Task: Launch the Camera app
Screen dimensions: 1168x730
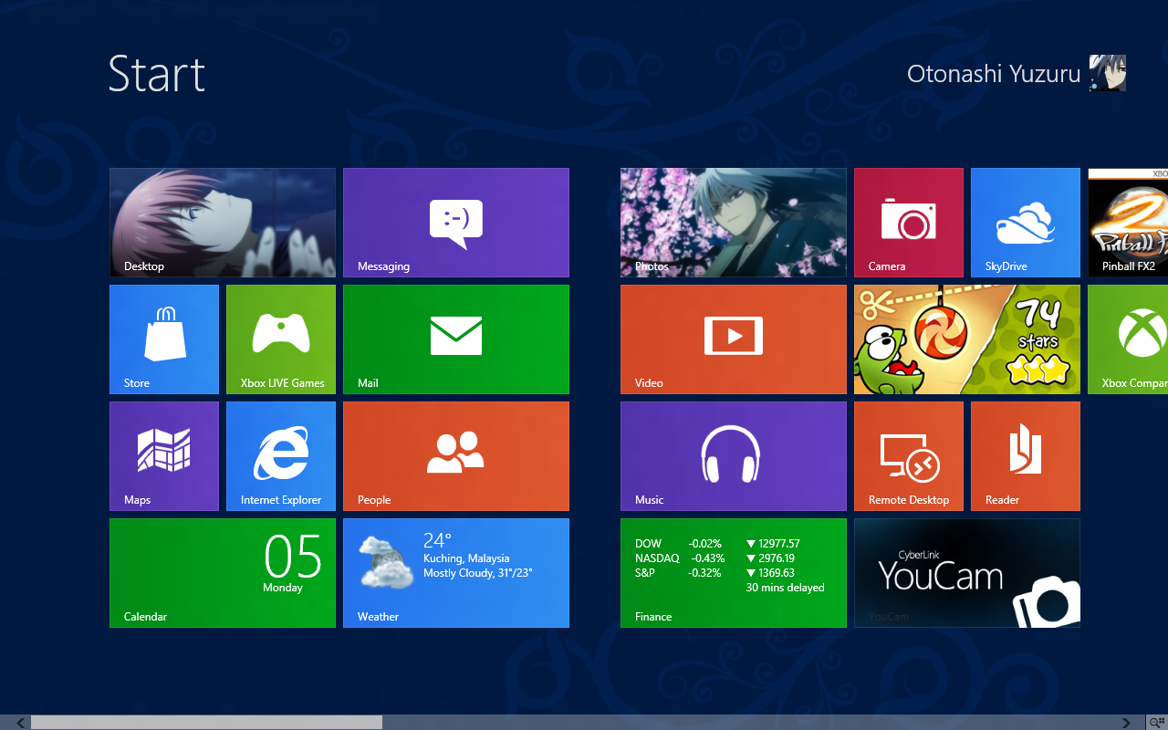Action: tap(908, 222)
